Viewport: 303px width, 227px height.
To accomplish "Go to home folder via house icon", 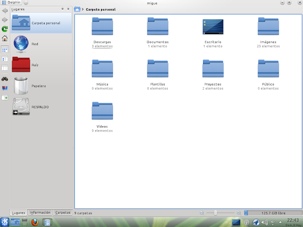I will (x=5, y=38).
